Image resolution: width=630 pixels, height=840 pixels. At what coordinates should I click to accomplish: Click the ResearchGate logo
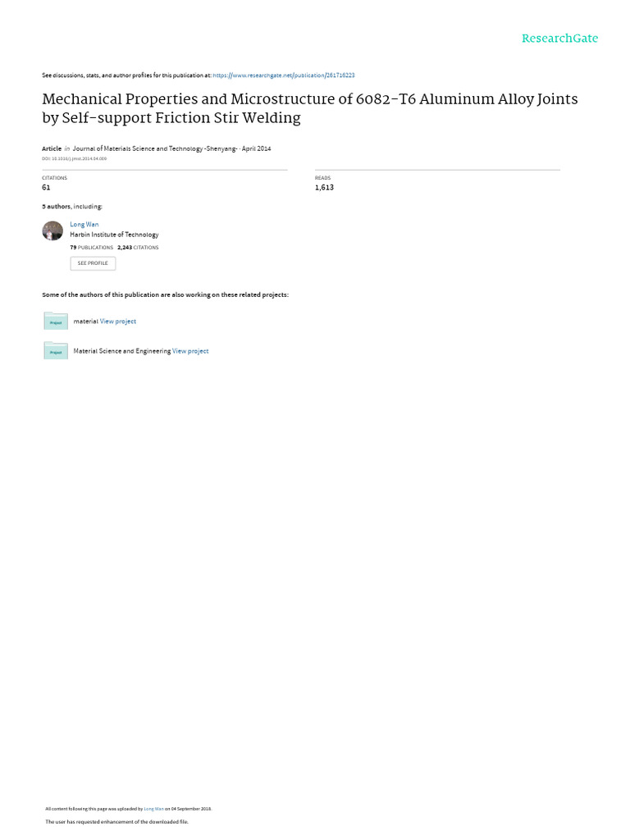(x=559, y=38)
